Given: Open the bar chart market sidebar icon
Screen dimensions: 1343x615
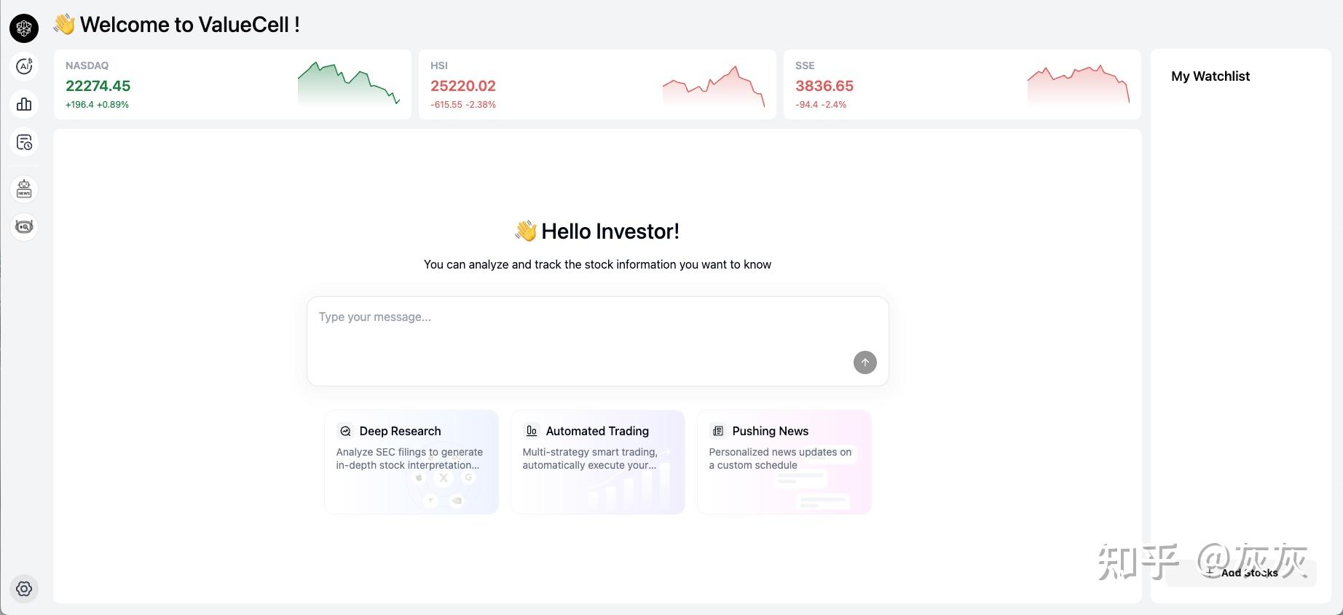Looking at the screenshot, I should pyautogui.click(x=24, y=104).
